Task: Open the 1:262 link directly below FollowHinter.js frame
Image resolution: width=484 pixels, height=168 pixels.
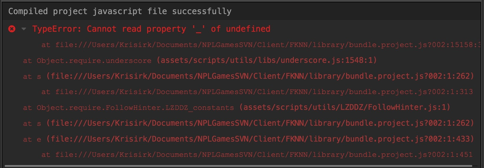Action: click(260, 123)
